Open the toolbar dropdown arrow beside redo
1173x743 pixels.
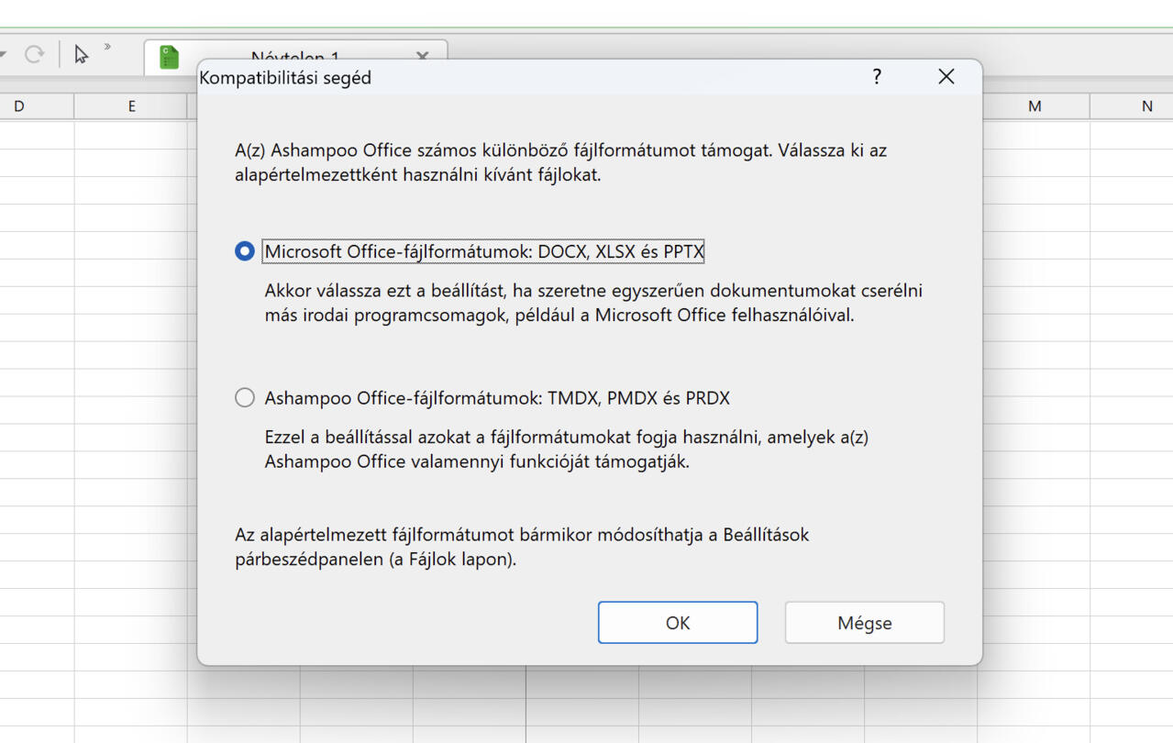pyautogui.click(x=4, y=55)
